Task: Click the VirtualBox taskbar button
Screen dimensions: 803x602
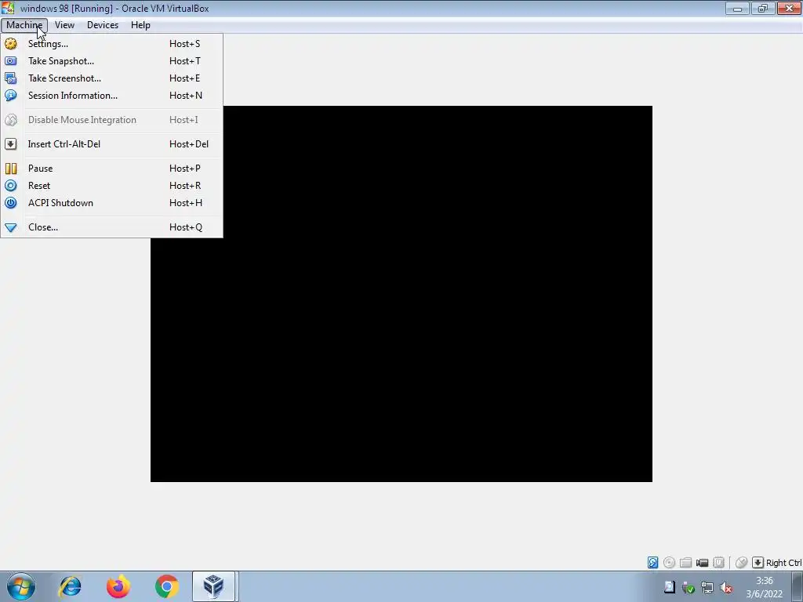Action: [213, 586]
